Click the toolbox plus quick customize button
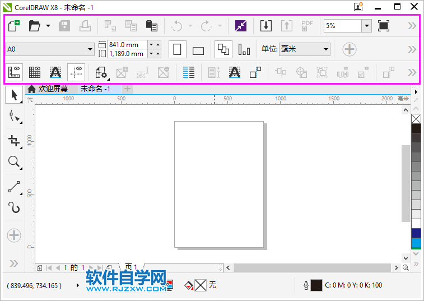424x301 pixels. point(14,235)
